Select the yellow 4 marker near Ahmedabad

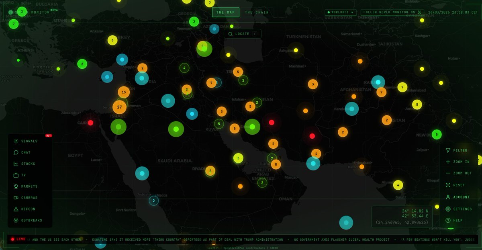398,185
